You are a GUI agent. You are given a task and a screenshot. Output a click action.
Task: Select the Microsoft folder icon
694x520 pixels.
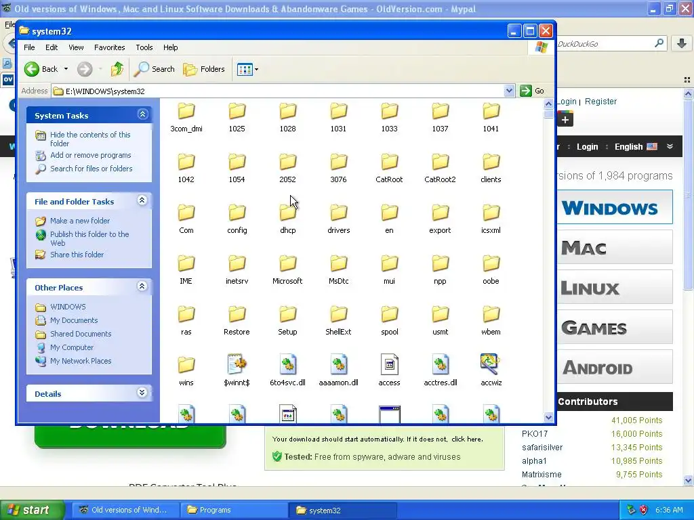287,263
